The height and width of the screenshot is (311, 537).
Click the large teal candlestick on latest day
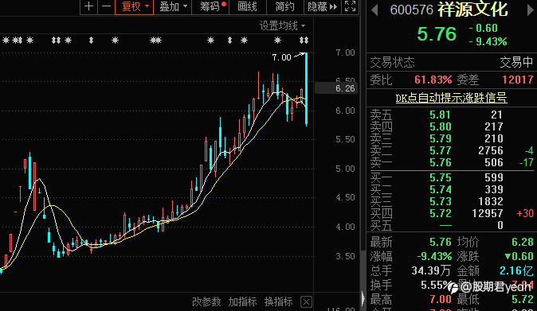(307, 89)
